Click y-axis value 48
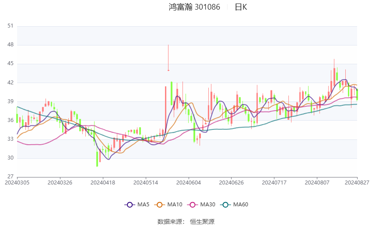 (x=11, y=45)
